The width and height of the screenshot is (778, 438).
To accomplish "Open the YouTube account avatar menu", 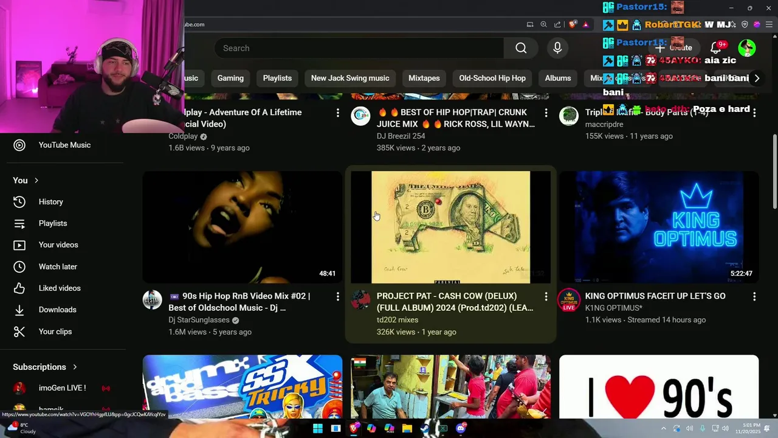I will [x=747, y=48].
